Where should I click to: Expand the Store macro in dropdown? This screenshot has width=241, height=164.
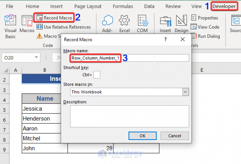(185, 92)
